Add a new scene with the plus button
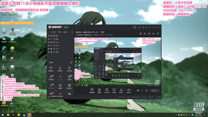208x117 pixels. [x=72, y=32]
